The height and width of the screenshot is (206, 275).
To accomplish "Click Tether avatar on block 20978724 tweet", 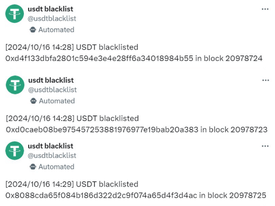I will point(15,14).
